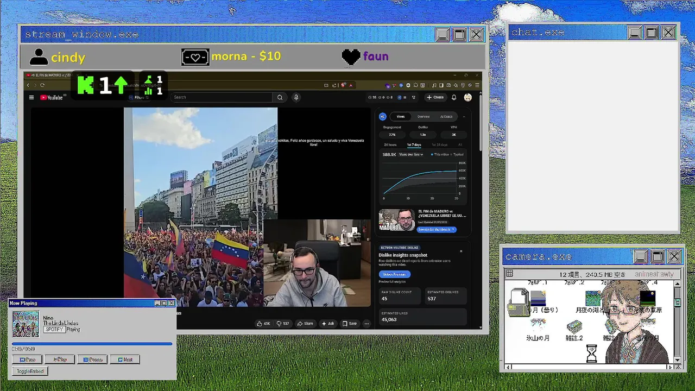Screen dimensions: 695x391
Task: Click the YouTube search magnifier button
Action: [280, 97]
